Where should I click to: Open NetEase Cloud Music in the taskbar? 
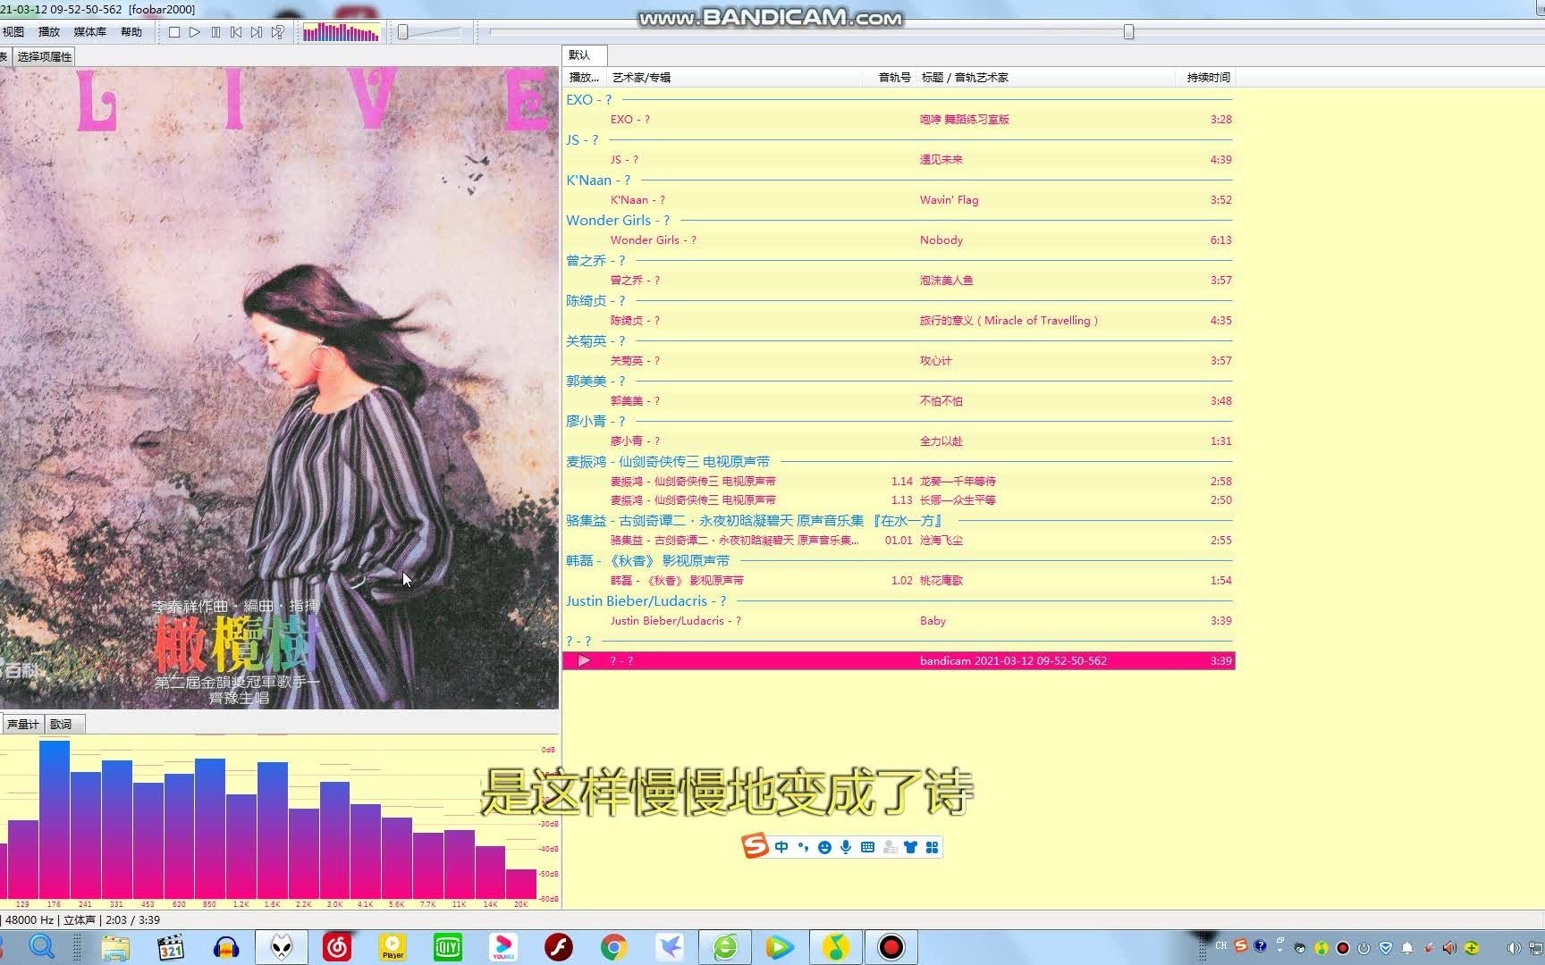pos(337,947)
